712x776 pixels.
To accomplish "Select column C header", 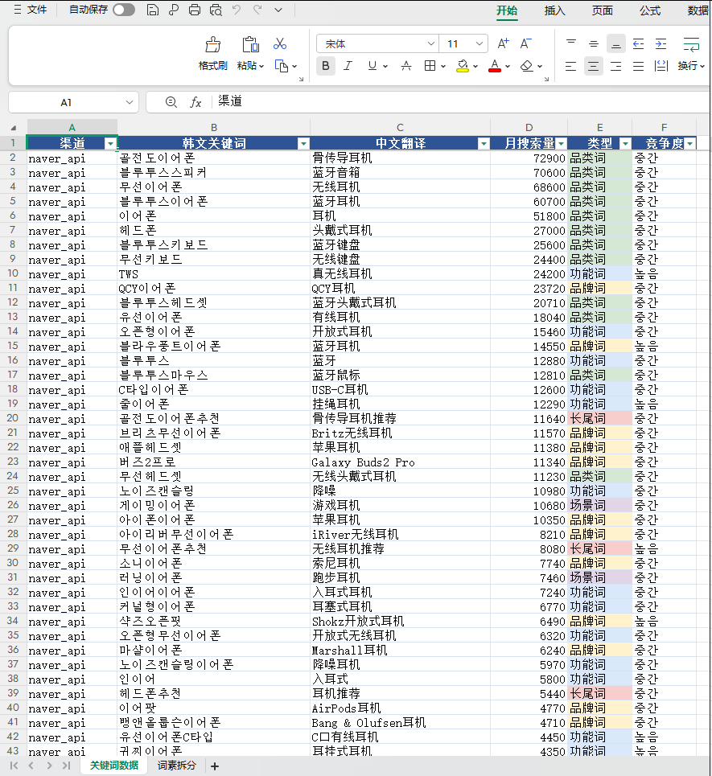I will (400, 128).
